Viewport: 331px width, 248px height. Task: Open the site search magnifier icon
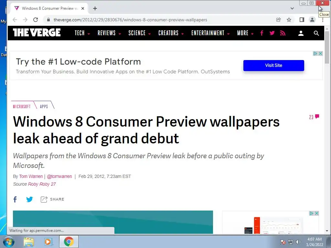click(x=316, y=33)
